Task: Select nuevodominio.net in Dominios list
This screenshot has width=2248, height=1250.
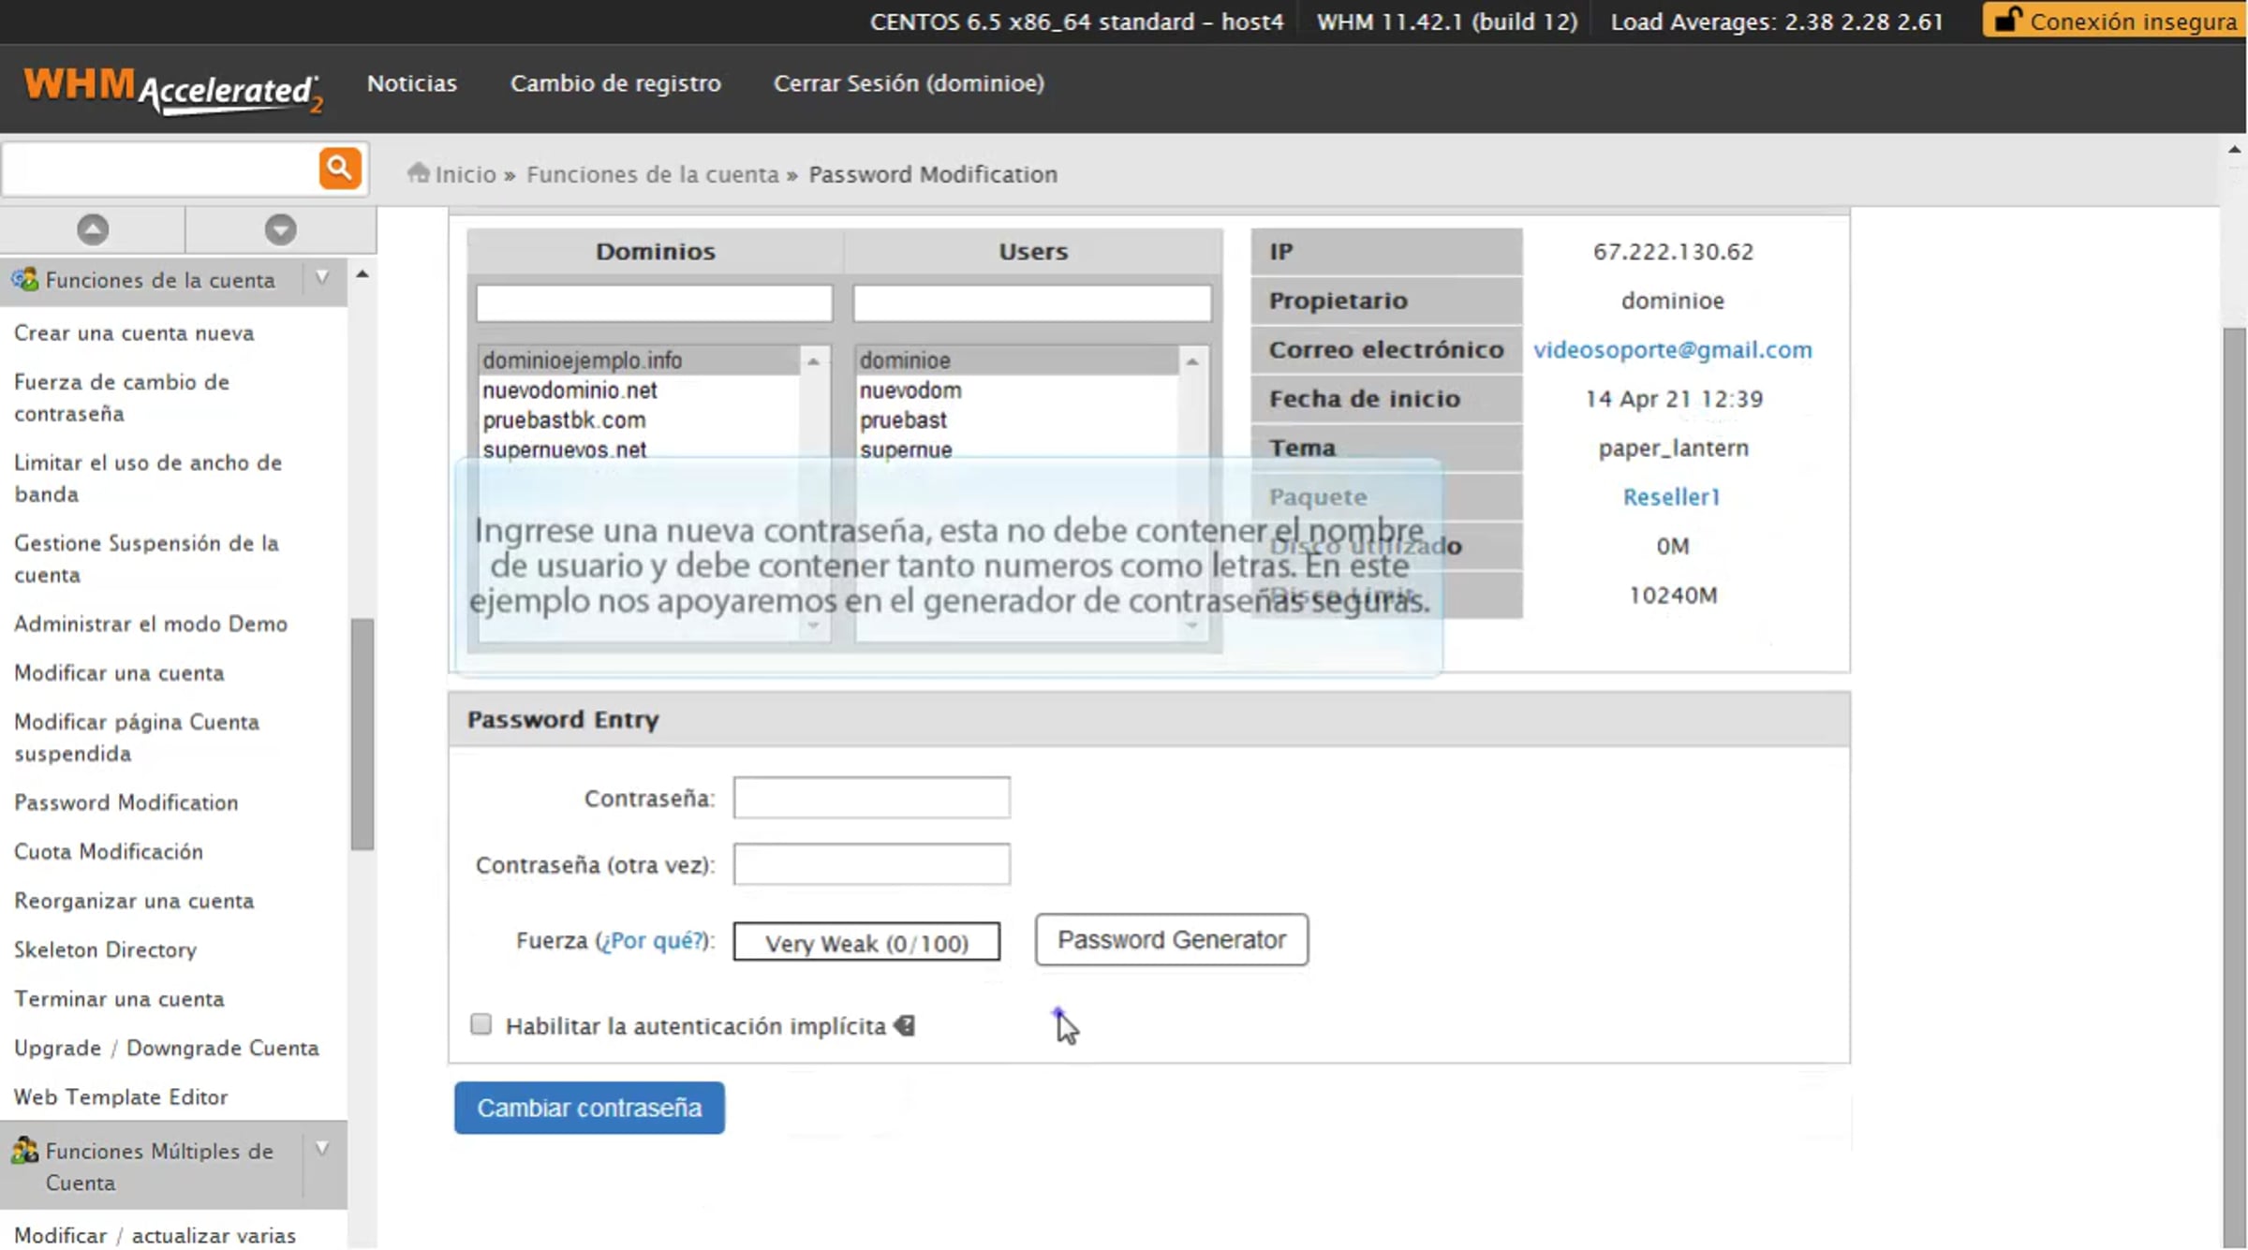Action: [x=639, y=390]
